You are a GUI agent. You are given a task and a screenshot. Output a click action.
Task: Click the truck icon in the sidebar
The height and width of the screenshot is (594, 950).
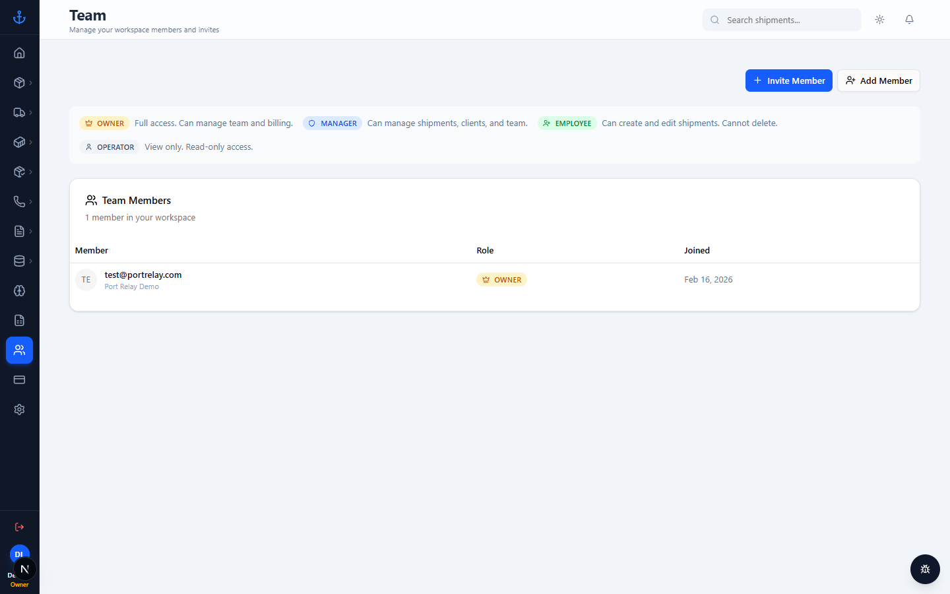point(19,112)
